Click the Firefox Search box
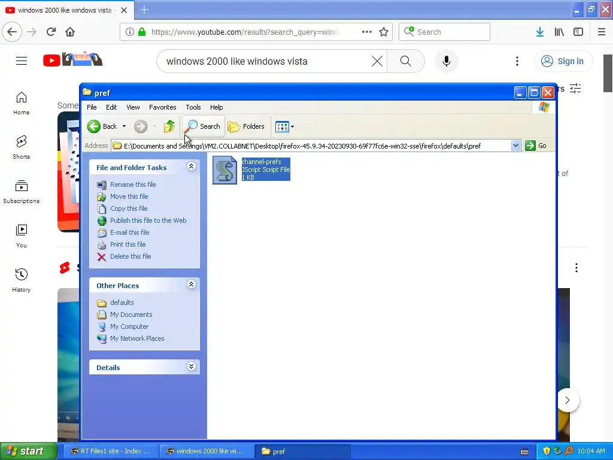 click(x=444, y=32)
